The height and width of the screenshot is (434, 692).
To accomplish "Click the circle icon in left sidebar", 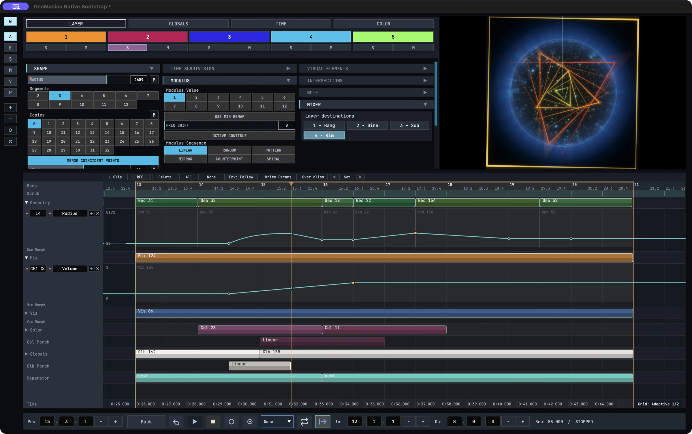I will click(10, 130).
